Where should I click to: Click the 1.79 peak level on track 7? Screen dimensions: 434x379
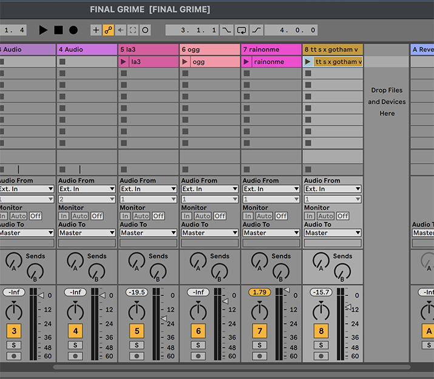260,292
